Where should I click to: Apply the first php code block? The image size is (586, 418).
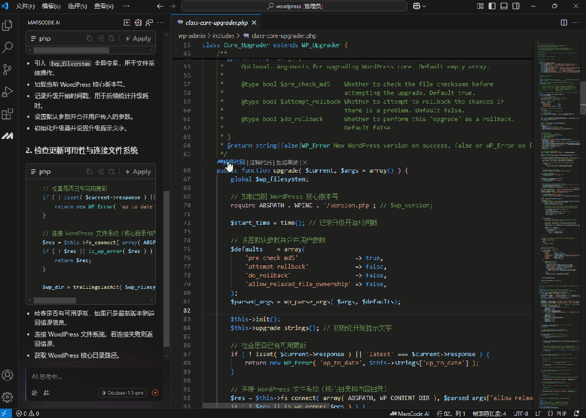[x=138, y=39]
